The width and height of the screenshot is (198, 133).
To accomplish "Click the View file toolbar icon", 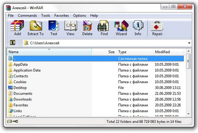I will click(x=71, y=26).
